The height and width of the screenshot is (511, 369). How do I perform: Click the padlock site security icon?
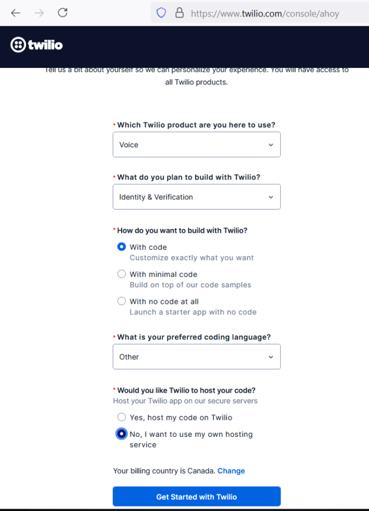(179, 13)
